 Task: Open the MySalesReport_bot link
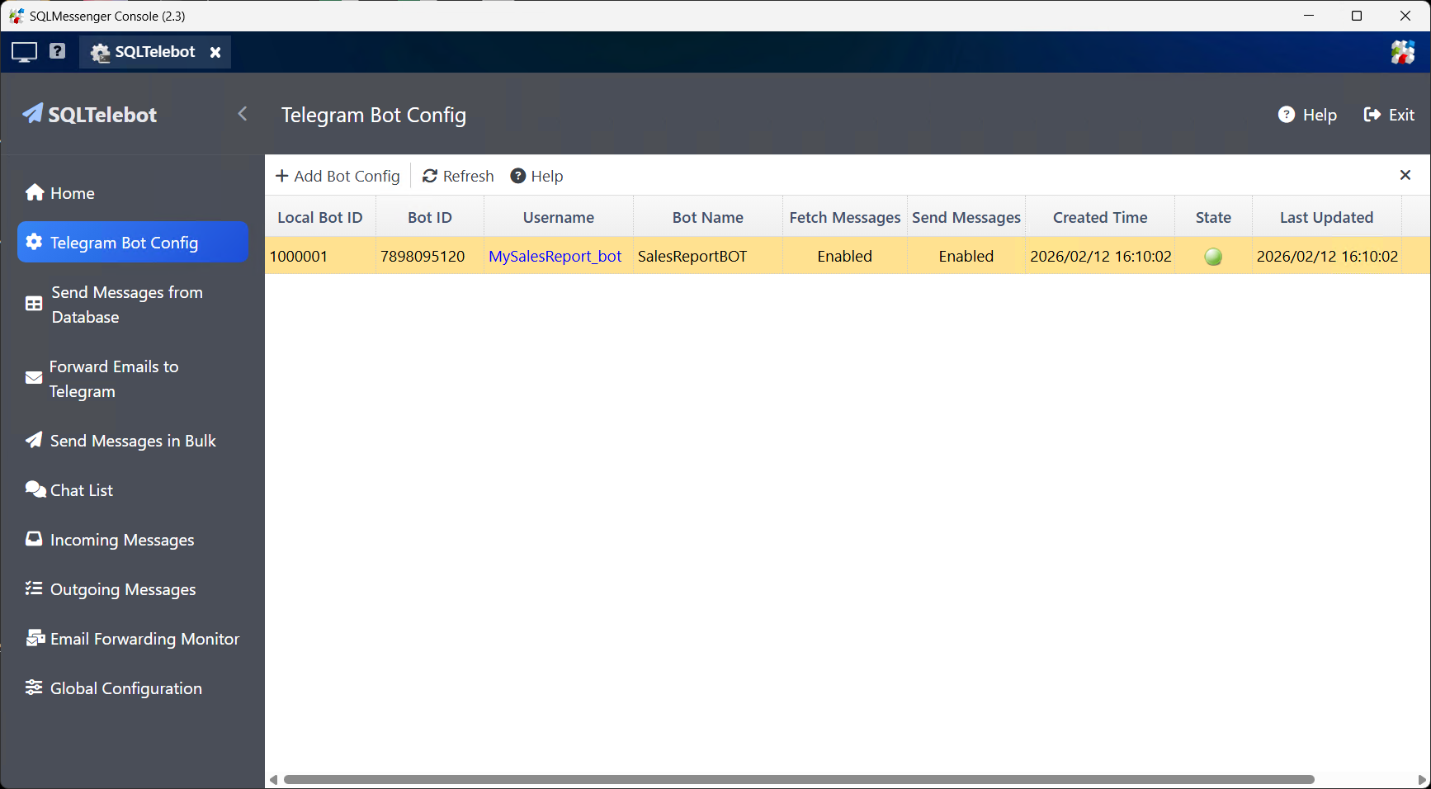[555, 256]
